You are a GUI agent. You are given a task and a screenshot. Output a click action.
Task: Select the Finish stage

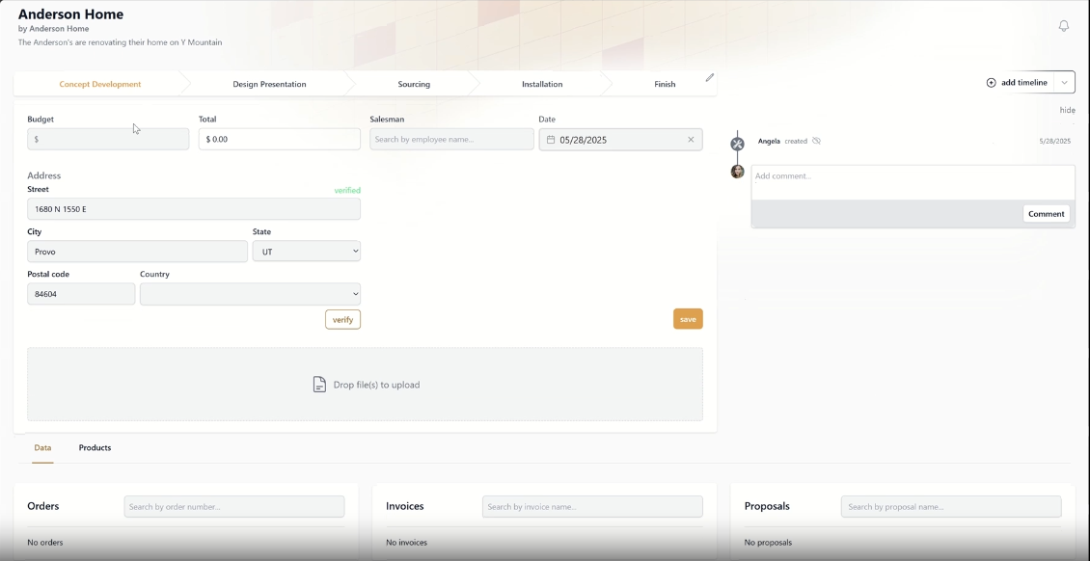[x=665, y=84]
